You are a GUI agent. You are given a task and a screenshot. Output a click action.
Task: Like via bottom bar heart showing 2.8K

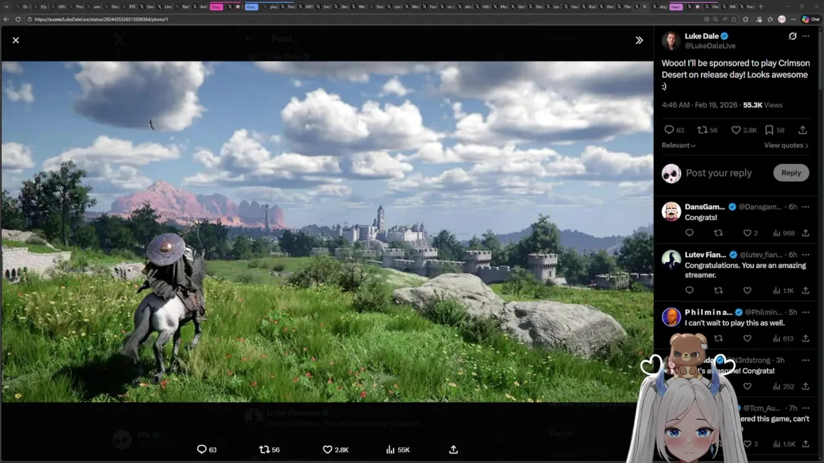click(x=335, y=449)
